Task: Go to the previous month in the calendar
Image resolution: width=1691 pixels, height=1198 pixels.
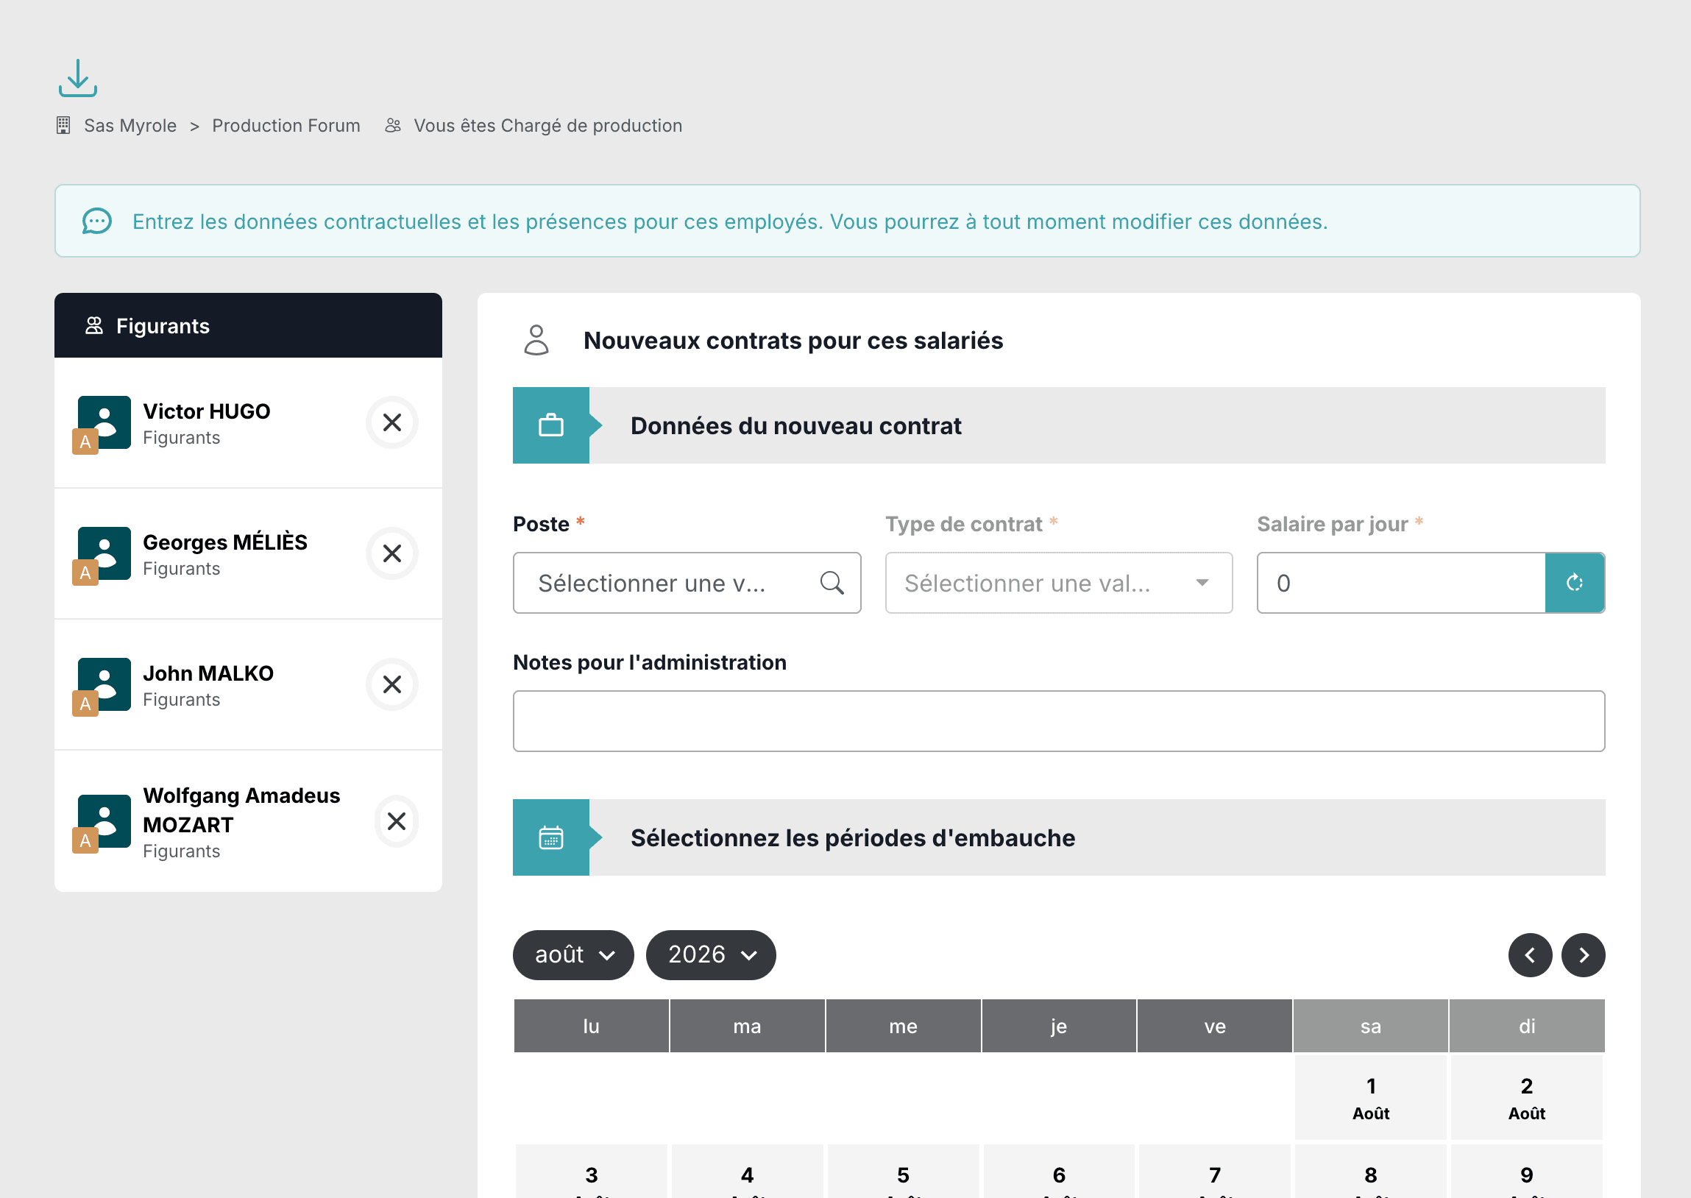Action: coord(1531,955)
